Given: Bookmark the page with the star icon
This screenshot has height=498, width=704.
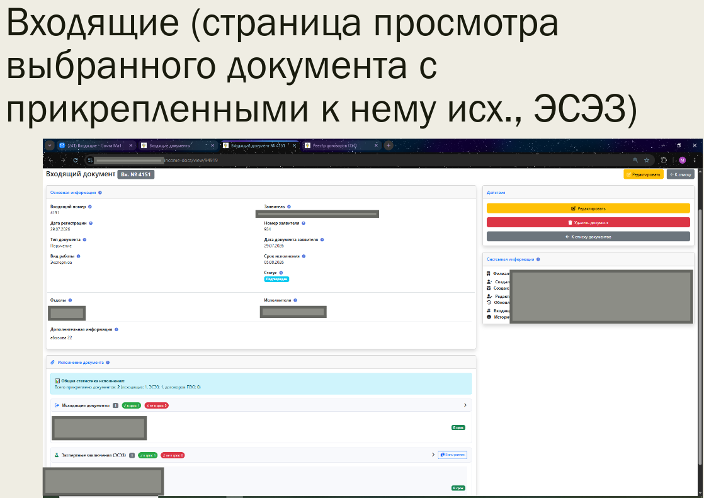Looking at the screenshot, I should (647, 161).
